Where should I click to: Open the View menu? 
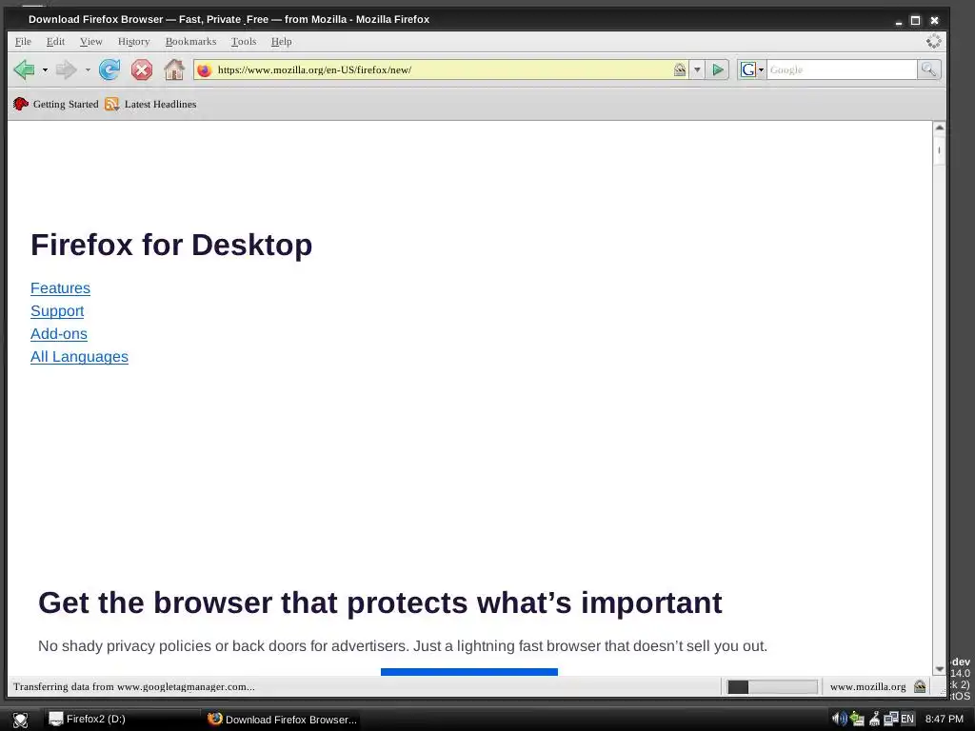[90, 42]
